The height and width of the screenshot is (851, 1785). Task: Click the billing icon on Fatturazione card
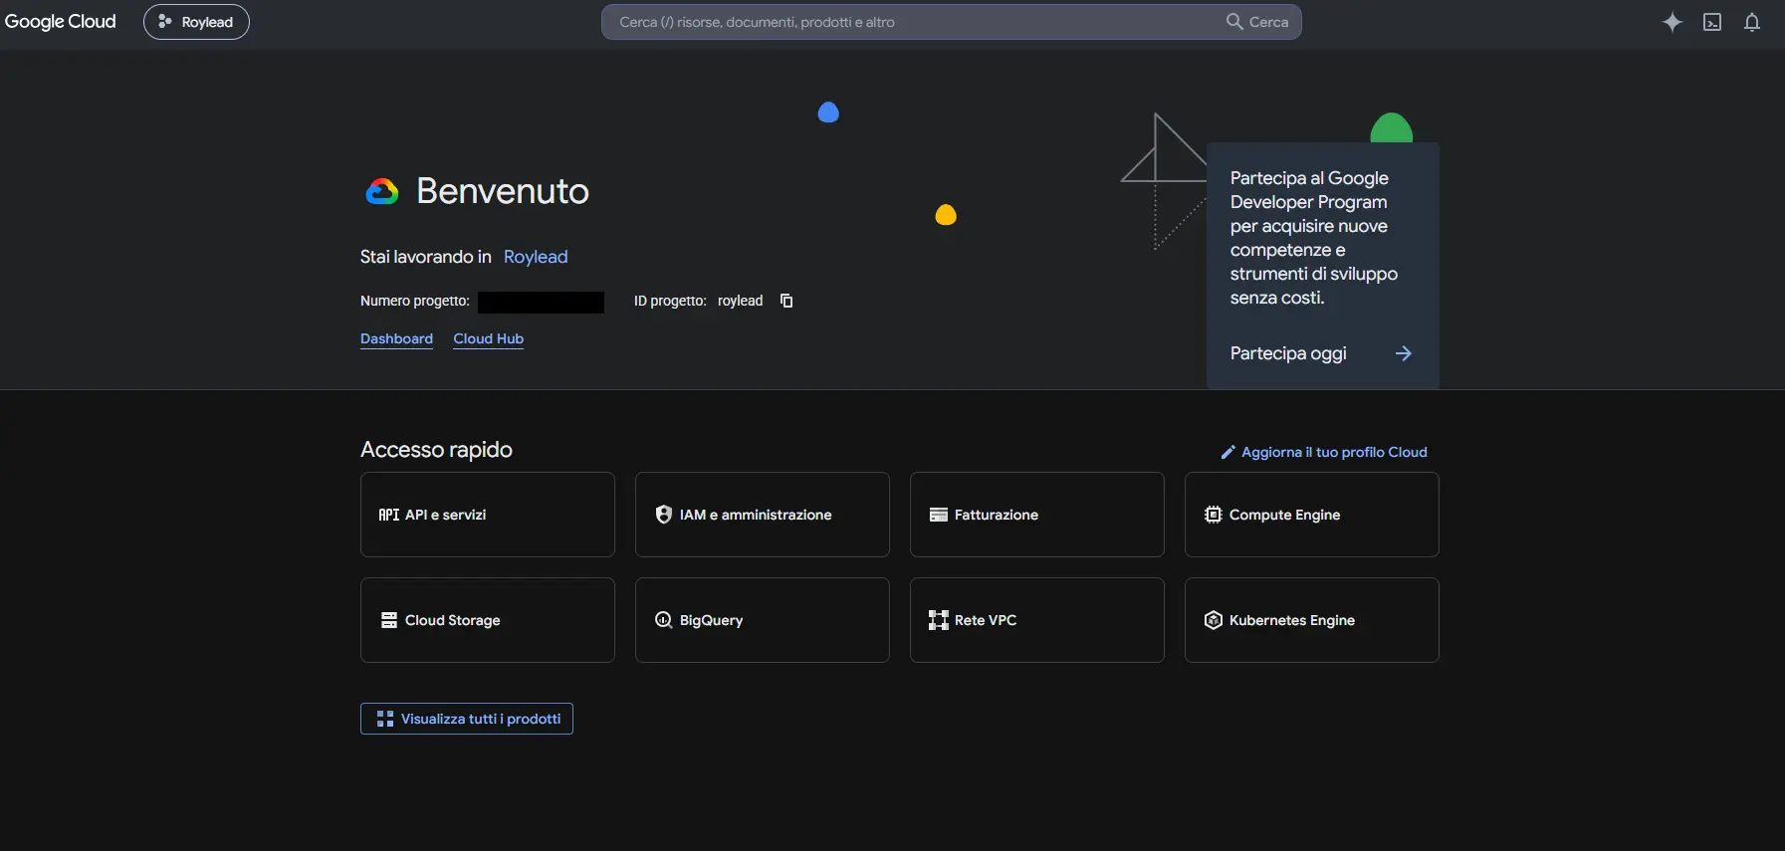coord(939,515)
